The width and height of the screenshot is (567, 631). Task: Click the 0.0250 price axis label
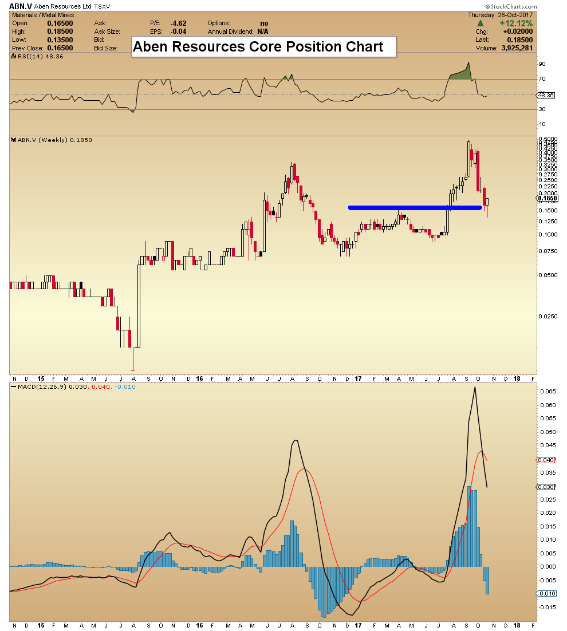click(x=548, y=316)
